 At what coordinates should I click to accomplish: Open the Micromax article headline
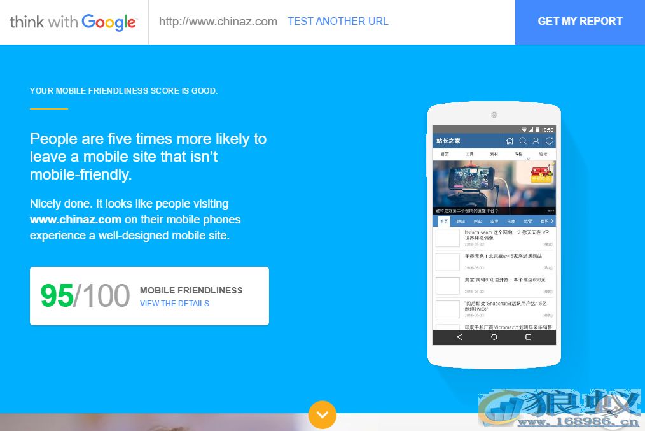(x=508, y=327)
